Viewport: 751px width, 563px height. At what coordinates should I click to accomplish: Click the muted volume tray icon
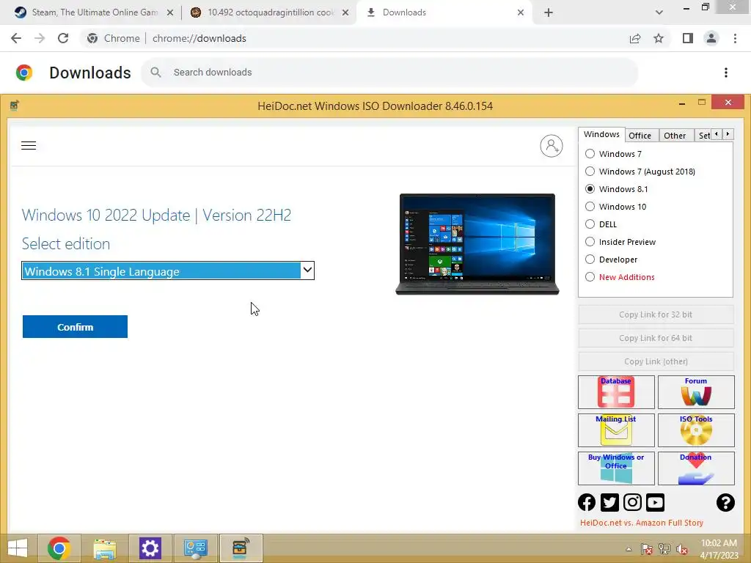(x=681, y=549)
